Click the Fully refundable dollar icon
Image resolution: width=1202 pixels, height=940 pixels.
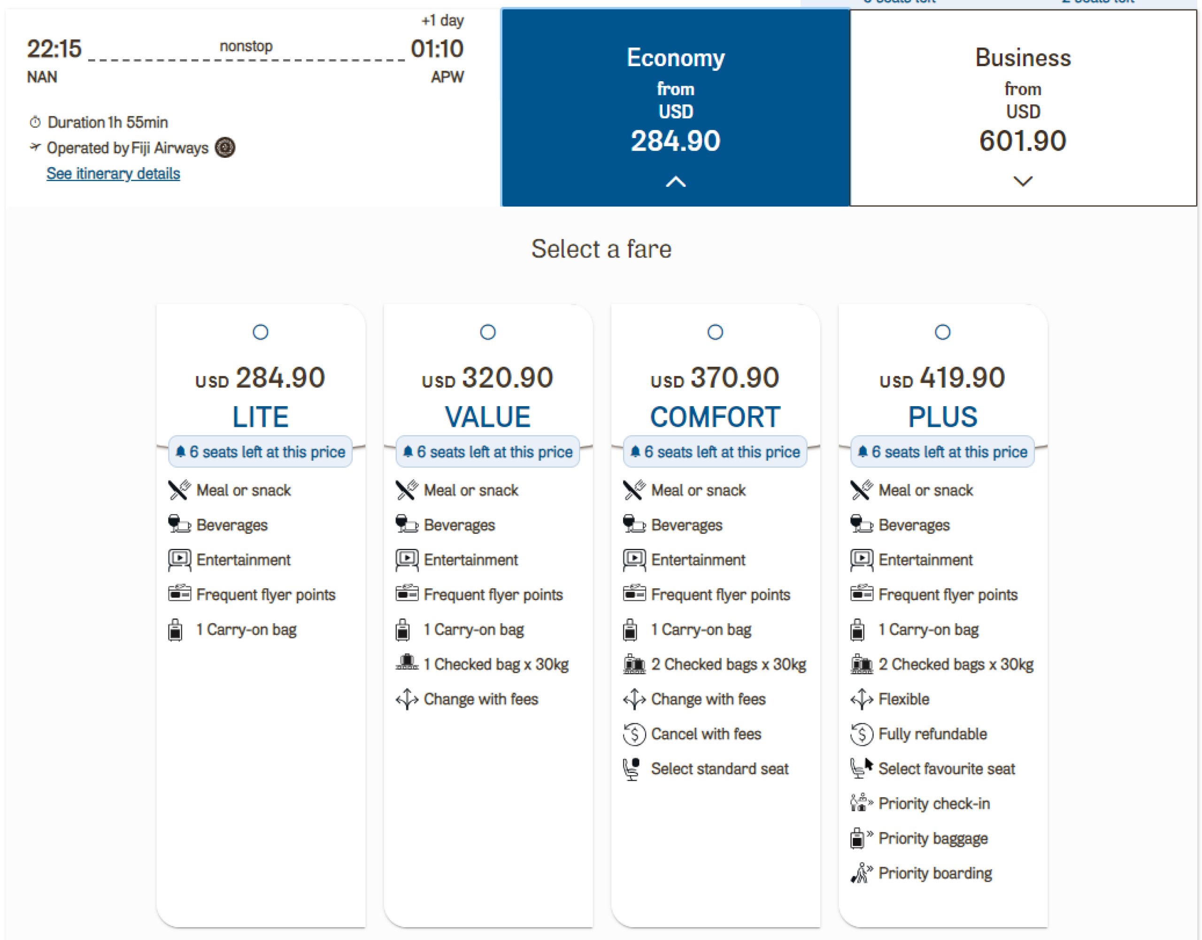tap(861, 733)
